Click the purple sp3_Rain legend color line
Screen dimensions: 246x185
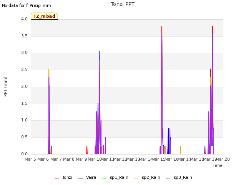[x=168, y=178]
